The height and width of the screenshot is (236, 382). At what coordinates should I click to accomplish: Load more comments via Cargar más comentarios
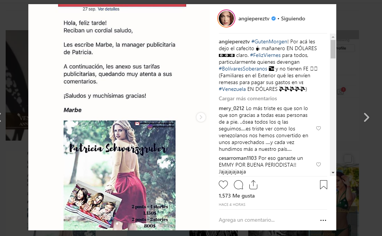(x=248, y=98)
